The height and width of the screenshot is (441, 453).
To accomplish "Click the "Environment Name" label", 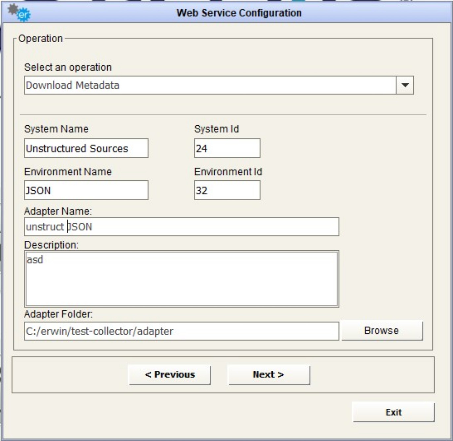I will pos(68,172).
